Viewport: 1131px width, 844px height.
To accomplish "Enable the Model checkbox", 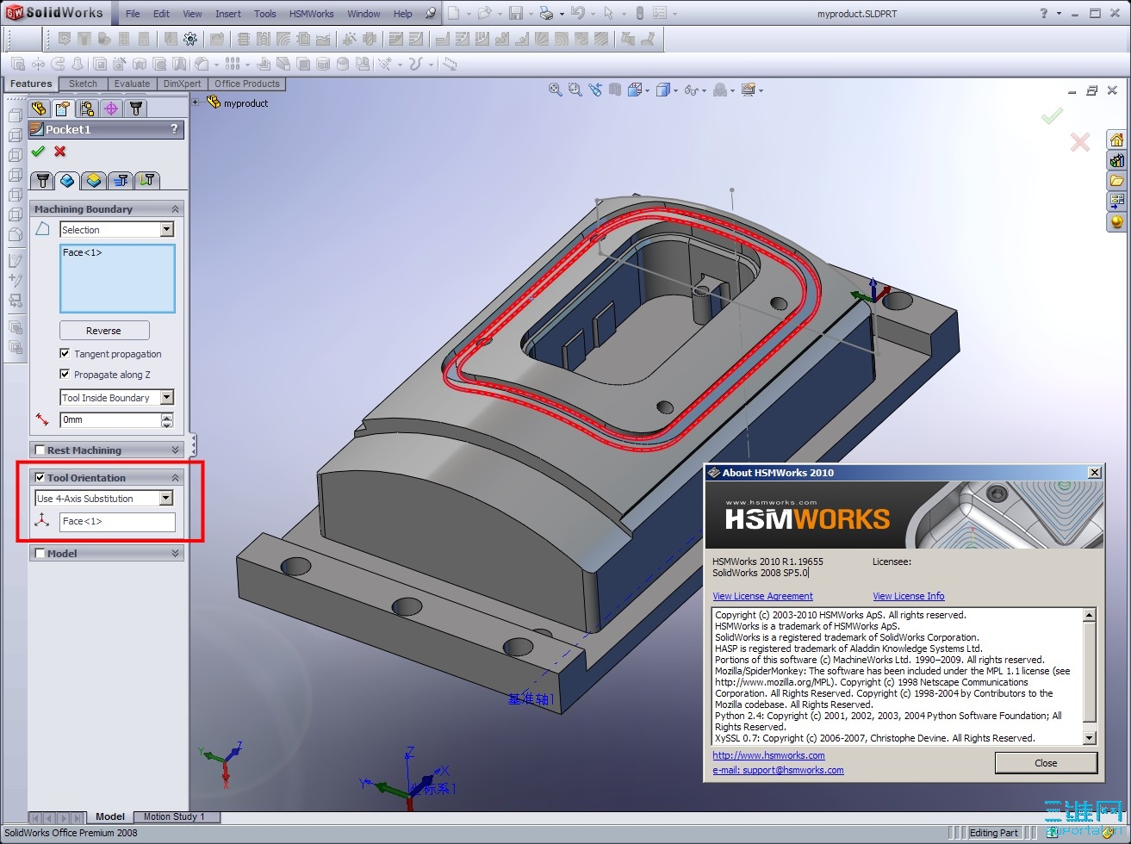I will click(40, 553).
